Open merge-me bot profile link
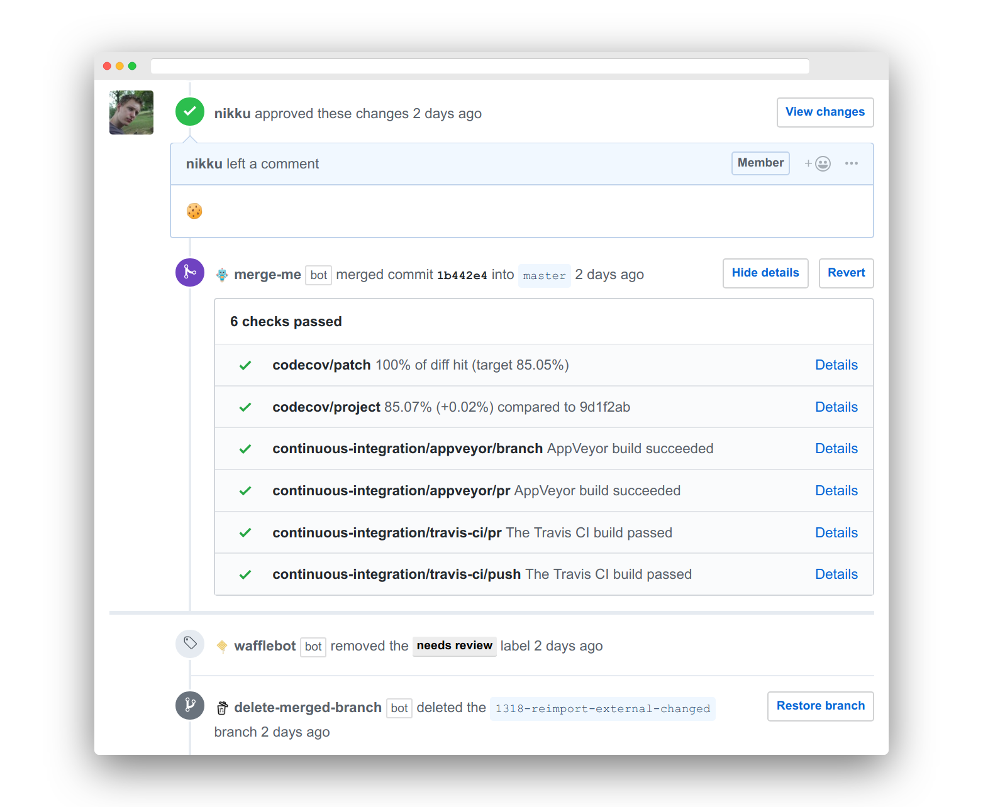 coord(267,275)
